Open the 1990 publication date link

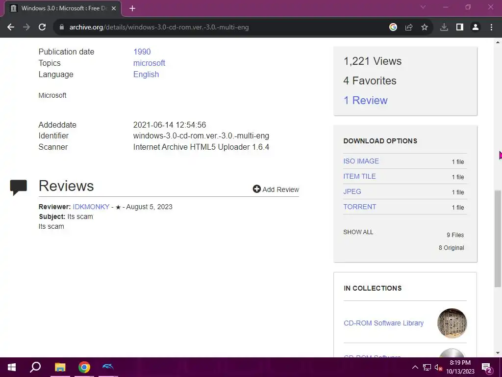click(x=142, y=52)
